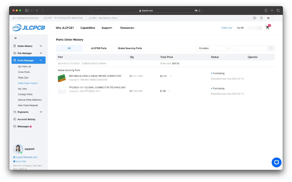Click the order search input field
The height and width of the screenshot is (182, 292).
coord(251,48)
